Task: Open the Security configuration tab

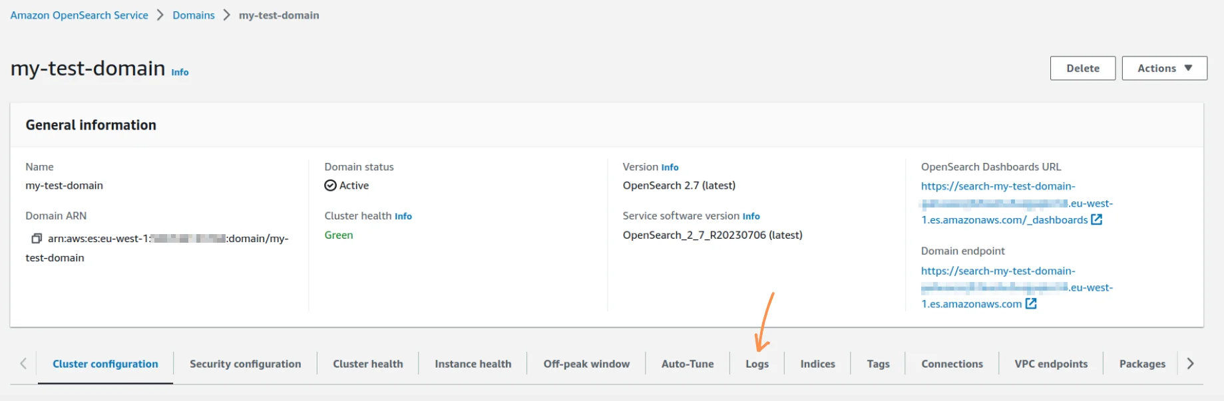Action: (x=245, y=364)
